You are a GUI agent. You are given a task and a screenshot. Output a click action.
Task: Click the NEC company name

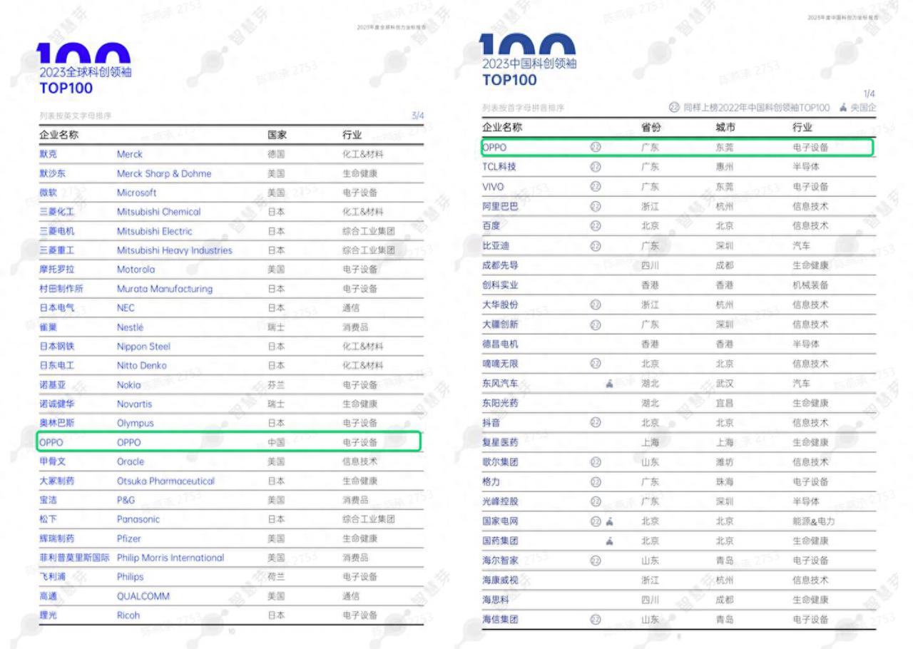[126, 308]
